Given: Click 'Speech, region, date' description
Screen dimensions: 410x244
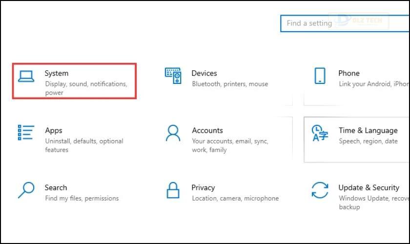Looking at the screenshot, I should (368, 141).
